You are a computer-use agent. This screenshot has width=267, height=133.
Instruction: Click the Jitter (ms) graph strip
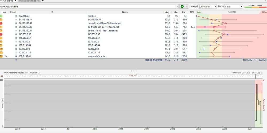133,76
